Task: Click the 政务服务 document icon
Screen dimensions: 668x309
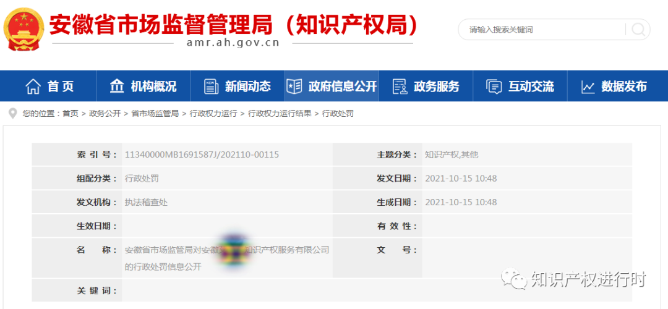Action: click(400, 87)
